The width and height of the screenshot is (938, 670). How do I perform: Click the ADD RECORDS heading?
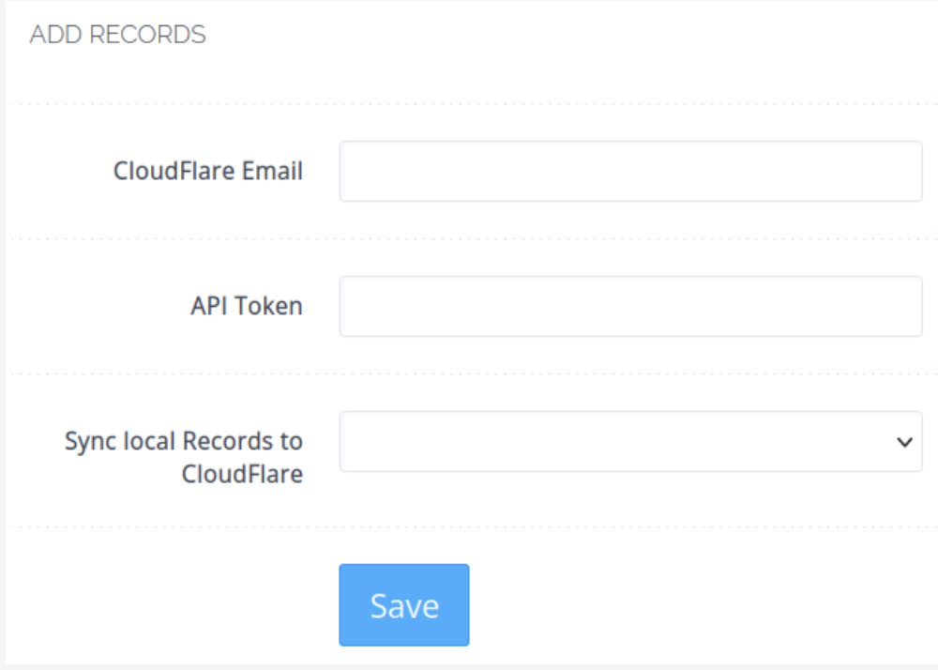(118, 35)
